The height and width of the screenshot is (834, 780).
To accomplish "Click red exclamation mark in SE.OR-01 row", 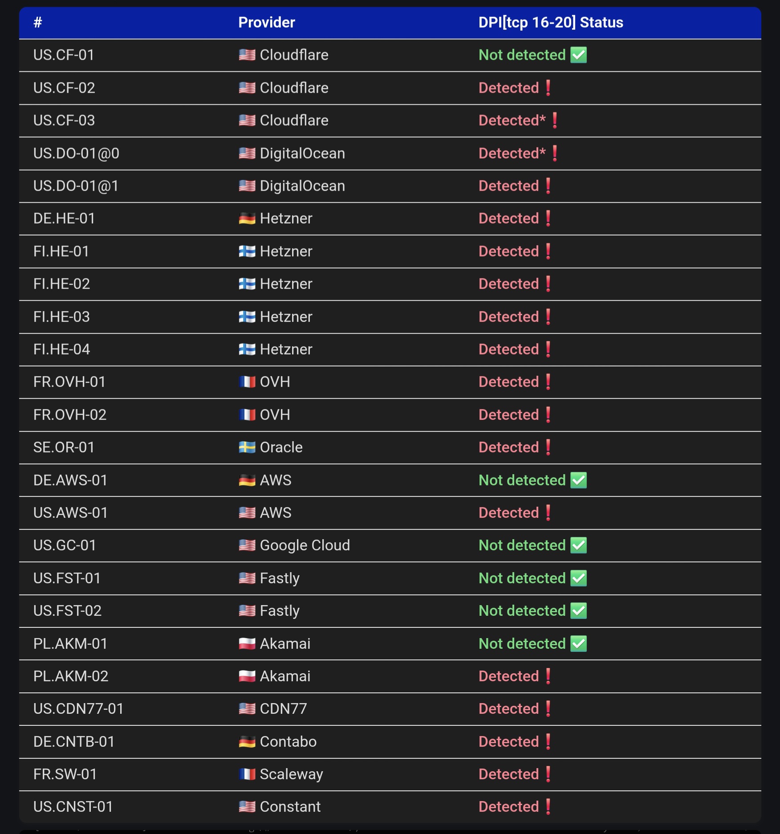I will (x=548, y=447).
